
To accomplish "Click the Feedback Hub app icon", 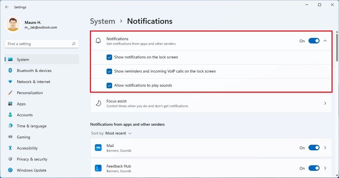I will coord(98,168).
